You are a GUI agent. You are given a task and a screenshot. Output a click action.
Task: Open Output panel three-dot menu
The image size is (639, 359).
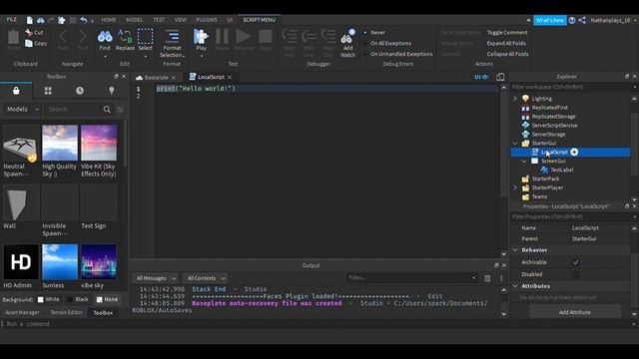coord(501,278)
